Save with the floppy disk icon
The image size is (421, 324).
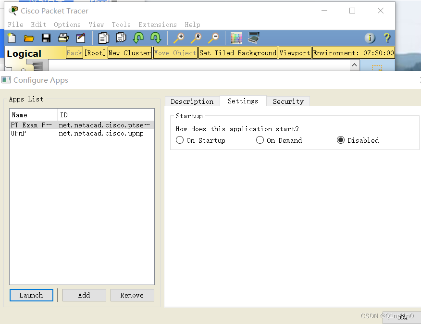tap(46, 38)
